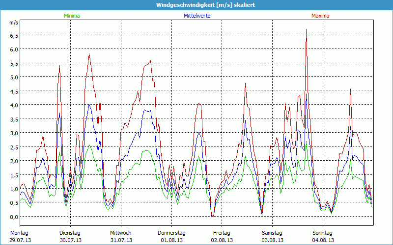Select the 5,5 y-axis value
The height and width of the screenshot is (245, 393).
[14, 64]
